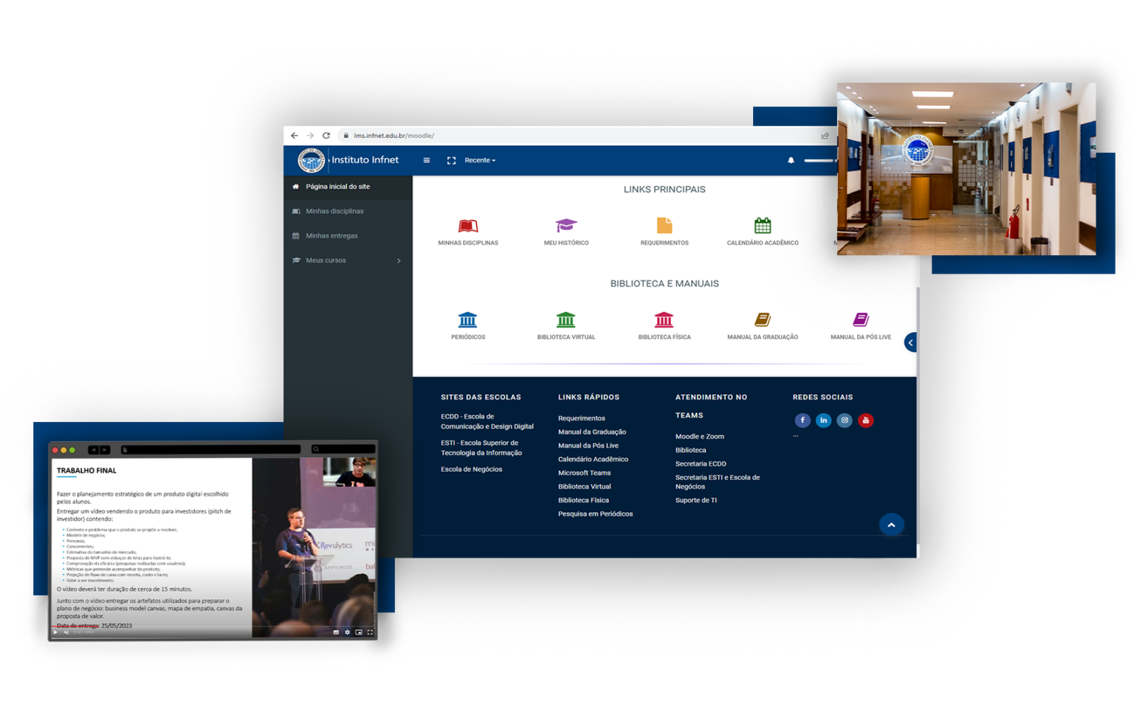Viewport: 1134px width, 720px height.
Task: Toggle fullscreen mode in the header
Action: pyautogui.click(x=451, y=160)
